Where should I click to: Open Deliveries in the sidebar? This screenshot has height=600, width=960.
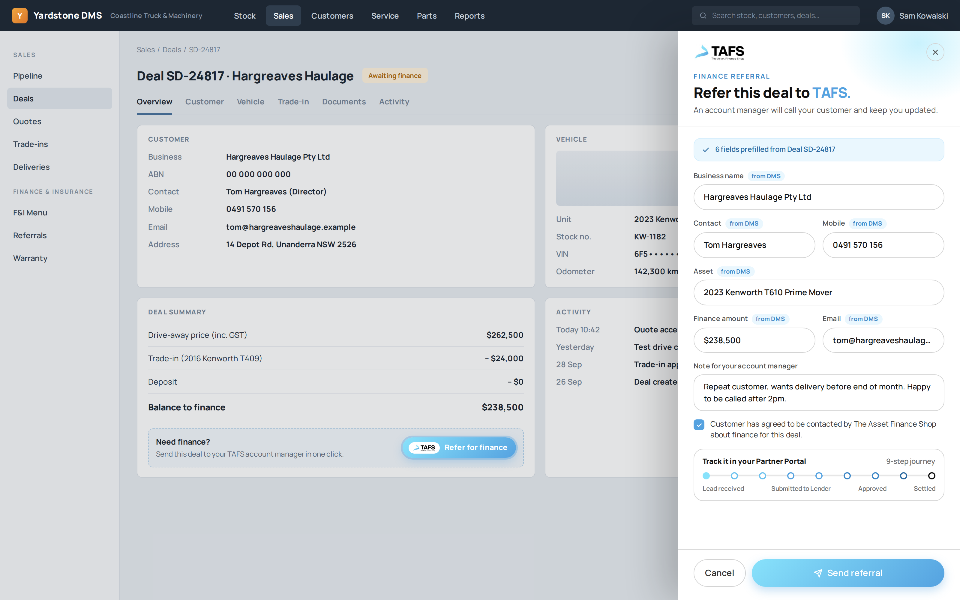click(x=59, y=167)
